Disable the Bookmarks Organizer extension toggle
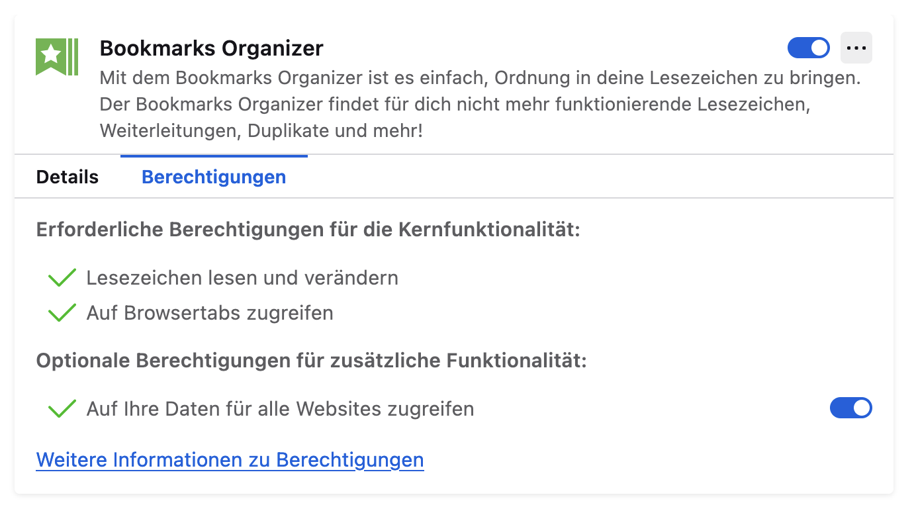916x507 pixels. 808,48
